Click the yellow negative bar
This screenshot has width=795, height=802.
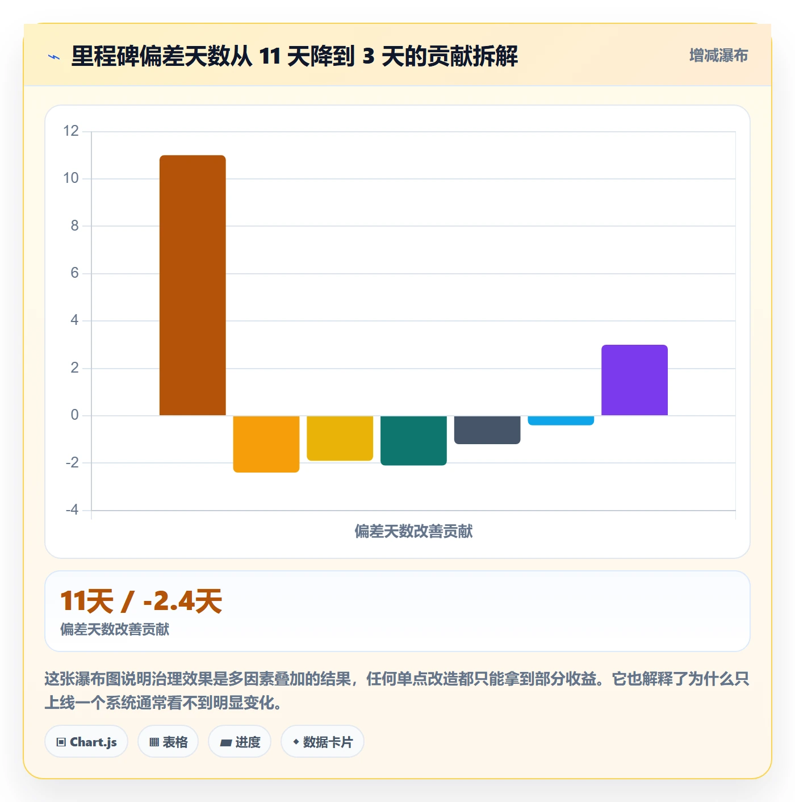click(340, 438)
